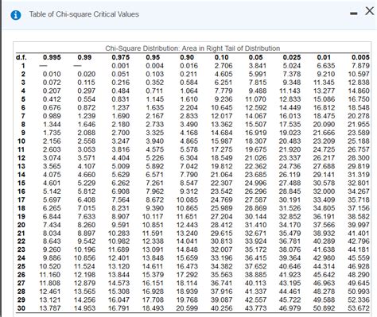Click the value 21.026 in d.f. row 12
The height and width of the screenshot is (317, 377).
click(256, 158)
